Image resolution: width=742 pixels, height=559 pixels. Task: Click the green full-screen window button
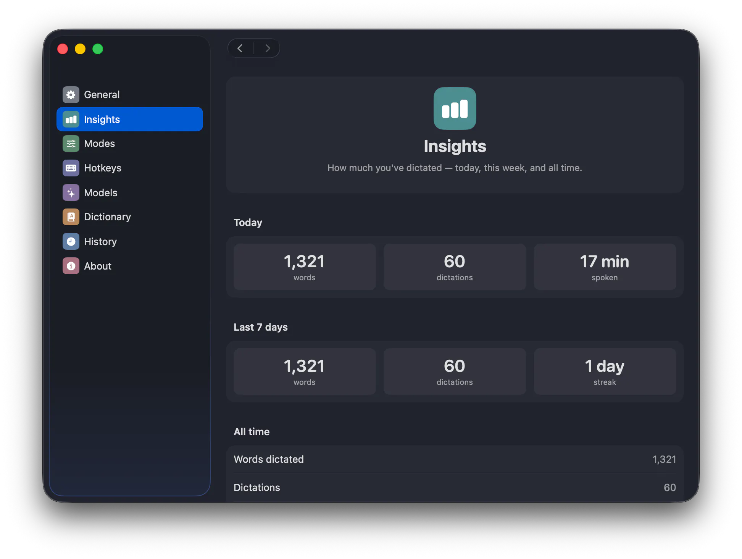coord(98,49)
